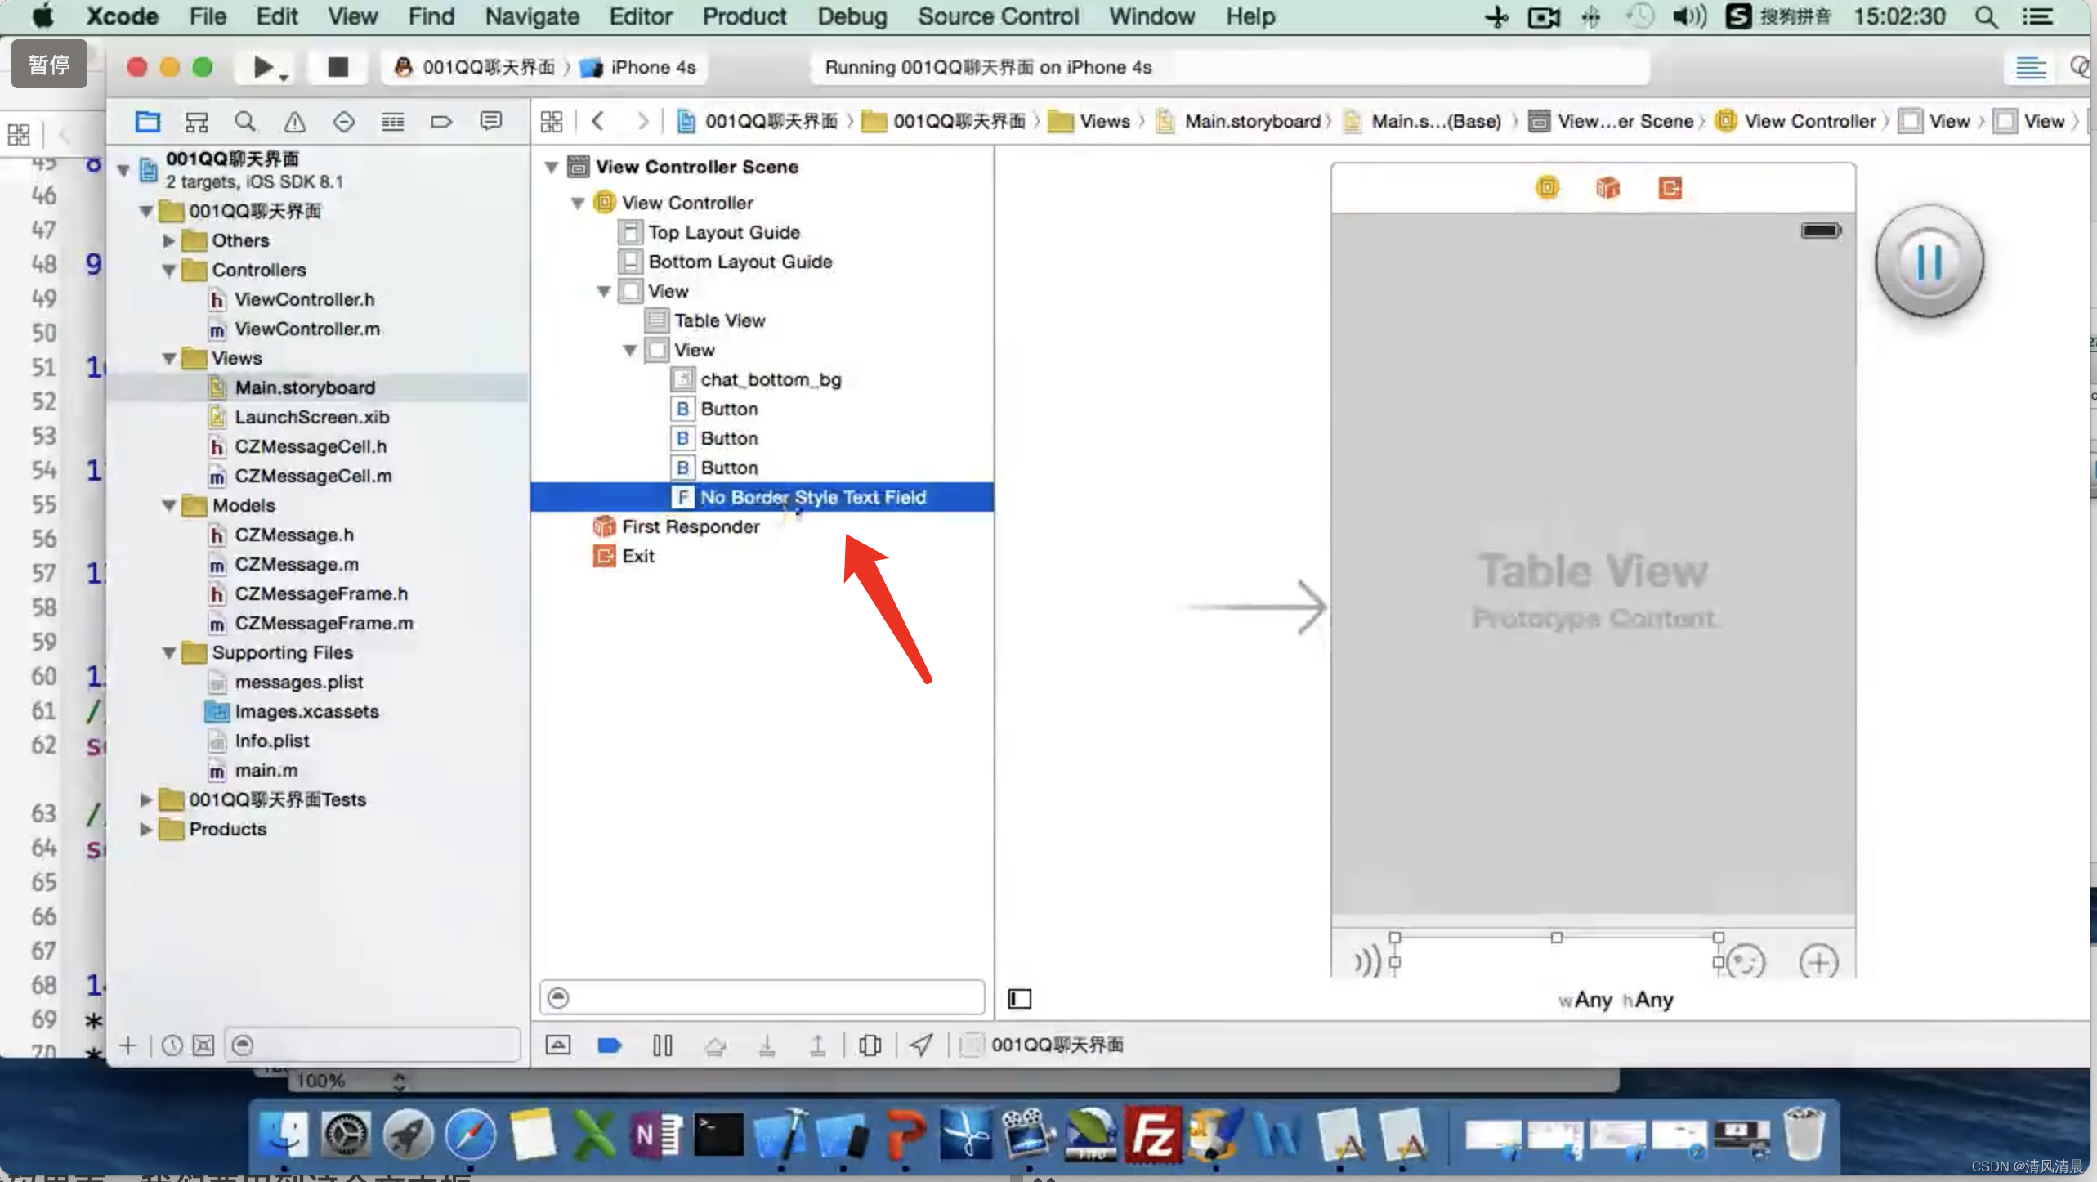
Task: Open the Source Control menu
Action: coord(998,16)
